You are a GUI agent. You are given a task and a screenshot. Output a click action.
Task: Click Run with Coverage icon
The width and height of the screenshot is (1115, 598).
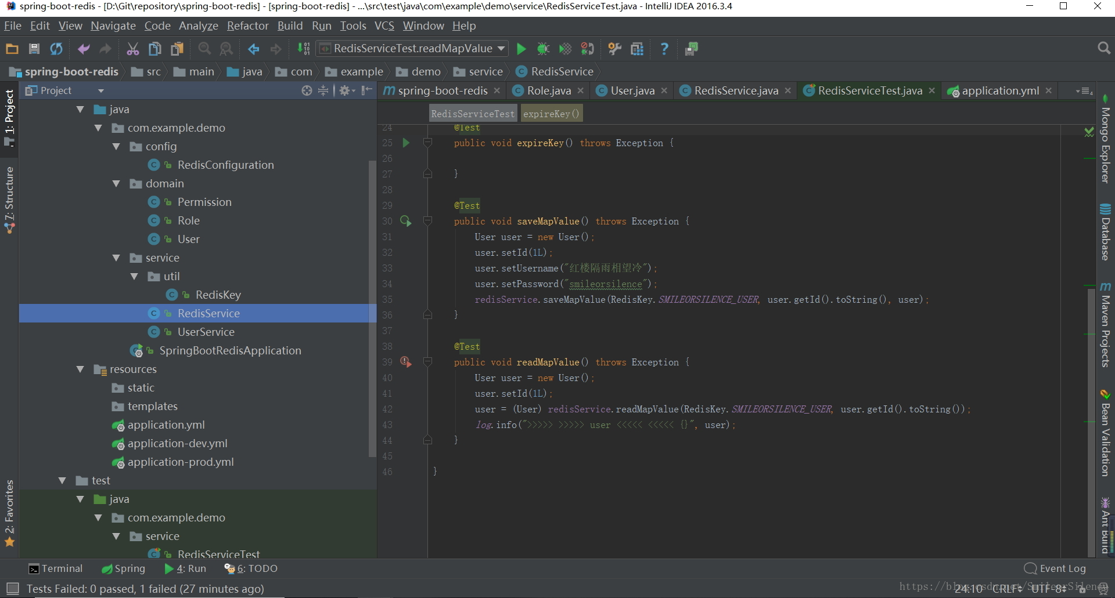[565, 49]
